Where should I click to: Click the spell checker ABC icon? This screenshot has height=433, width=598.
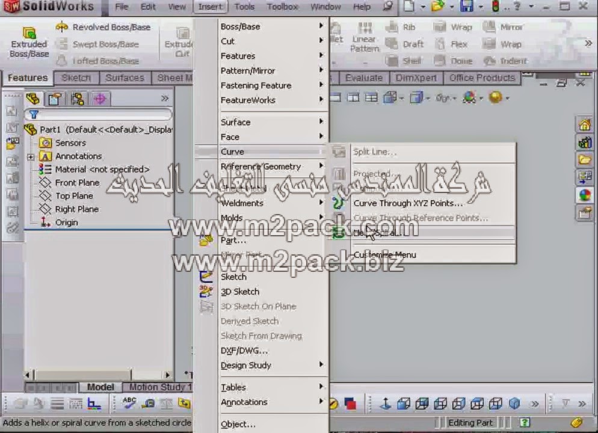[129, 404]
